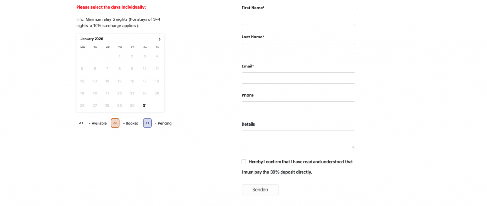The image size is (487, 206).
Task: Choose January 24 in the calendar
Action: click(x=145, y=94)
